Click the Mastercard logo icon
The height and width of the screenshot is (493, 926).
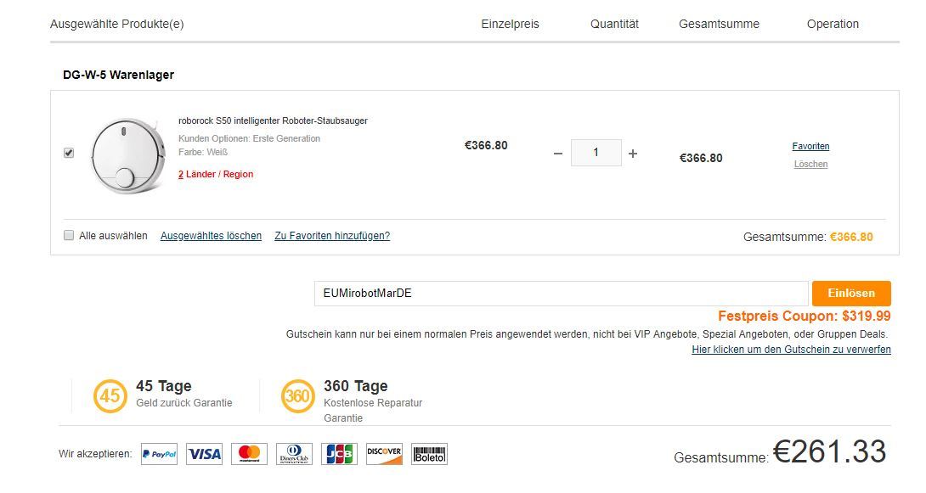(249, 454)
